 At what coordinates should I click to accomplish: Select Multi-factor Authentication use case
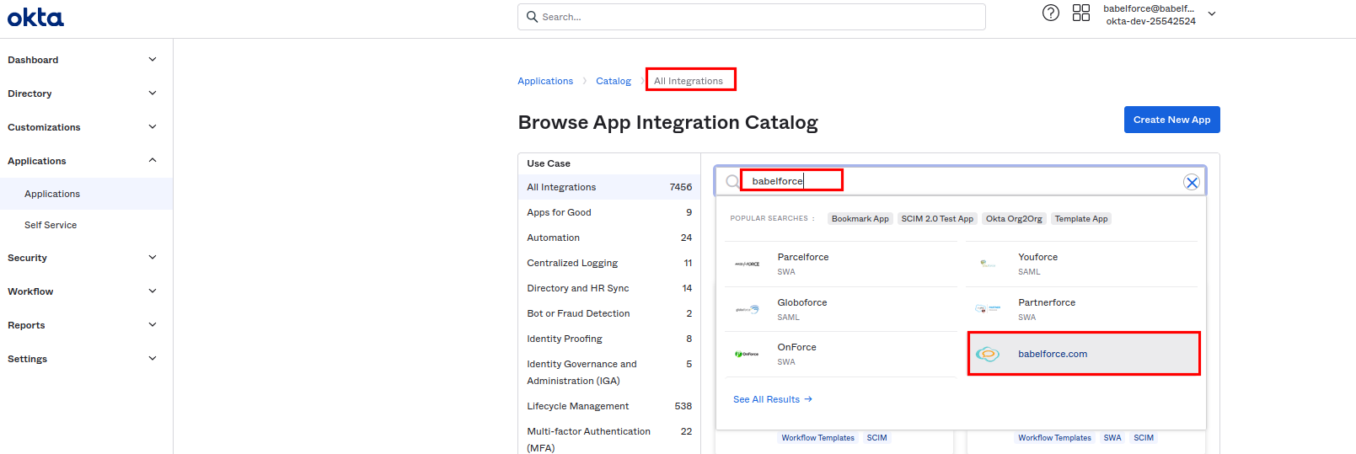tap(609, 440)
